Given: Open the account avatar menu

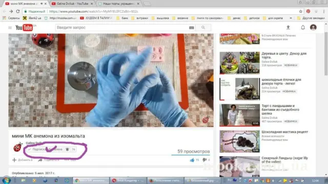Looking at the screenshot, I should coord(313,27).
